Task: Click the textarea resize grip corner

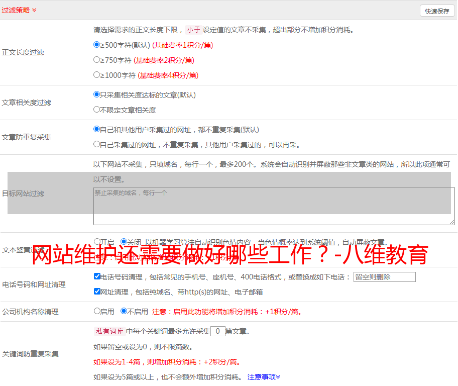Action: [x=452, y=222]
